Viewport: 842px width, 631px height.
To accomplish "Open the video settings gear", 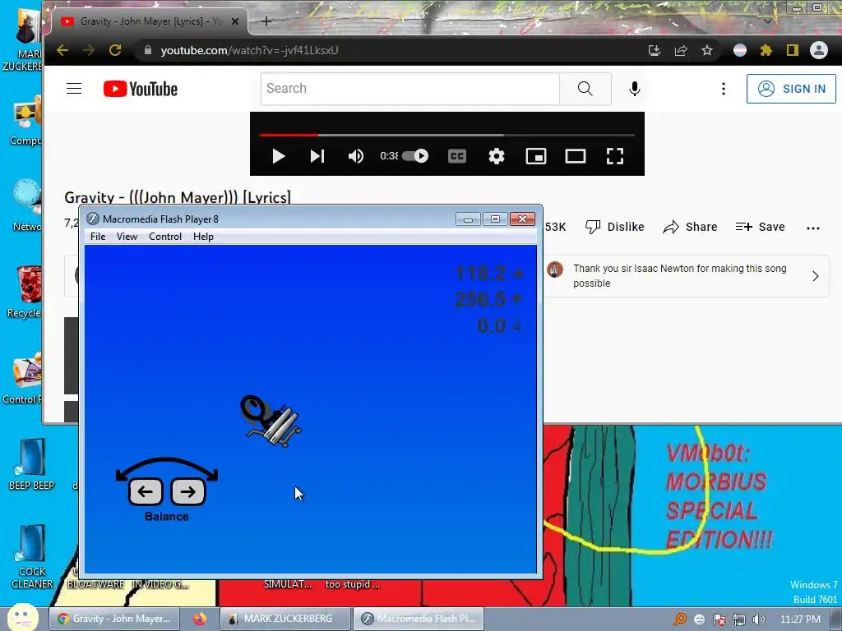I will coord(496,156).
